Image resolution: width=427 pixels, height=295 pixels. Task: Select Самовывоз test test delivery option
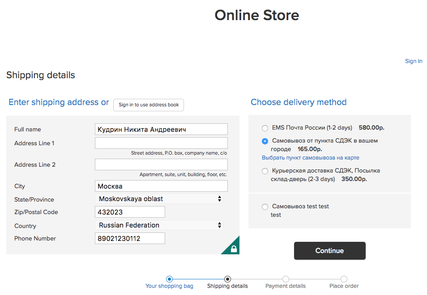(265, 206)
